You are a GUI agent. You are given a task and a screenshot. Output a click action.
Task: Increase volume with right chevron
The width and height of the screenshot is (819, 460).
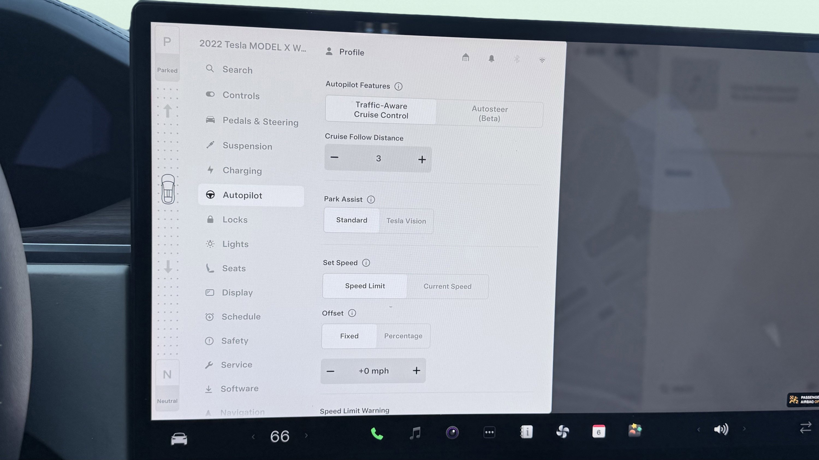tap(744, 429)
